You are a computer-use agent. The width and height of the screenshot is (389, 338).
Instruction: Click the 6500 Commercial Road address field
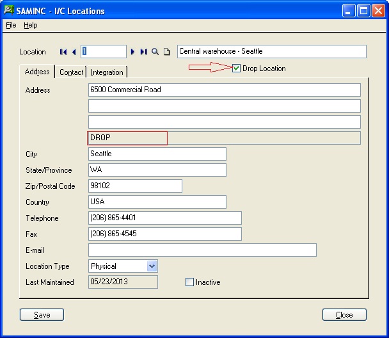click(x=225, y=90)
